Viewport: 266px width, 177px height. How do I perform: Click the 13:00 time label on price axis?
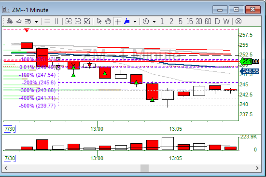point(97,129)
